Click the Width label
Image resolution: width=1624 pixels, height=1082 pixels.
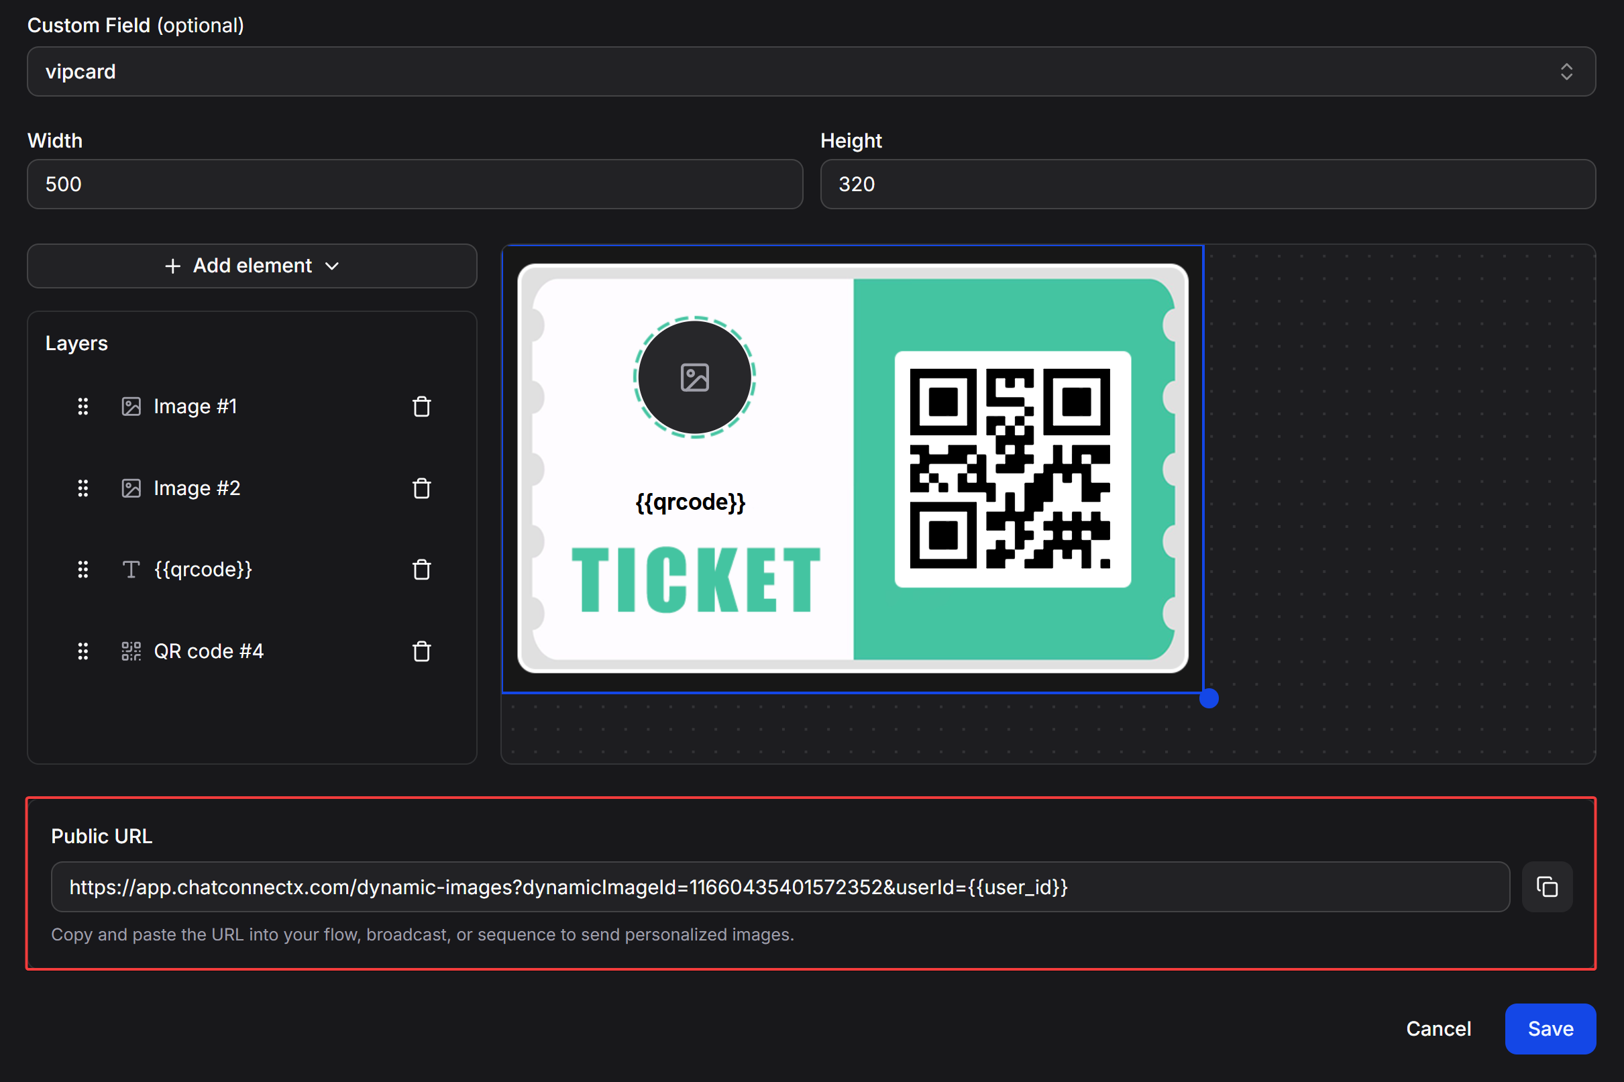pyautogui.click(x=55, y=141)
